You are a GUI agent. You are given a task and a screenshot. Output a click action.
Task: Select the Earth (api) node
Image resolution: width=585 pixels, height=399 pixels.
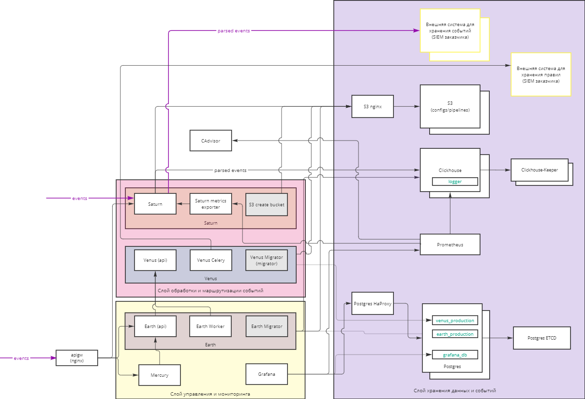155,326
